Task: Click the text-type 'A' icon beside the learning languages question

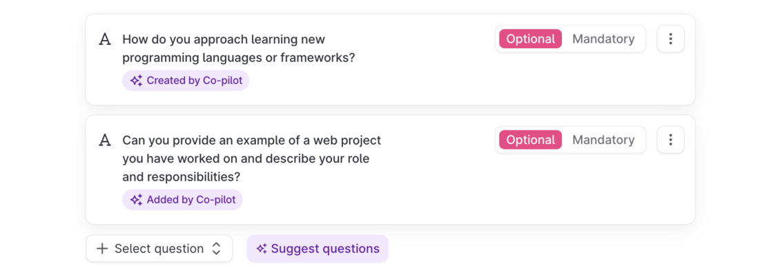Action: 104,39
